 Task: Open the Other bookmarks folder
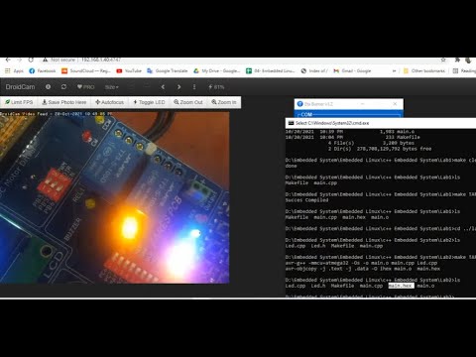click(424, 71)
